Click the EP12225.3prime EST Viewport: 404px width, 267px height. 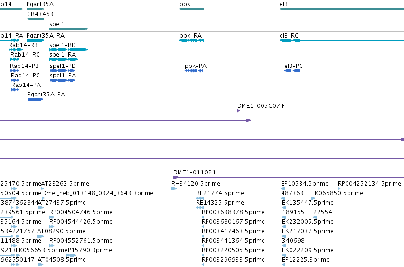coord(284,265)
